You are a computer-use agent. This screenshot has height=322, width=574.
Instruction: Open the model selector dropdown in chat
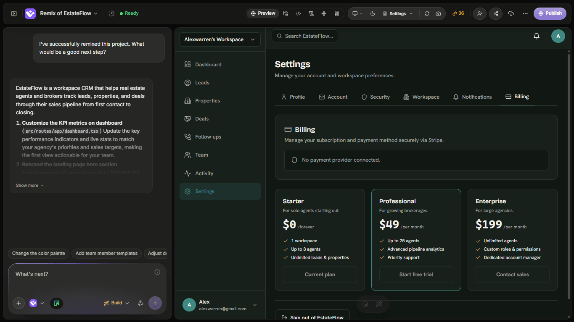(x=37, y=303)
